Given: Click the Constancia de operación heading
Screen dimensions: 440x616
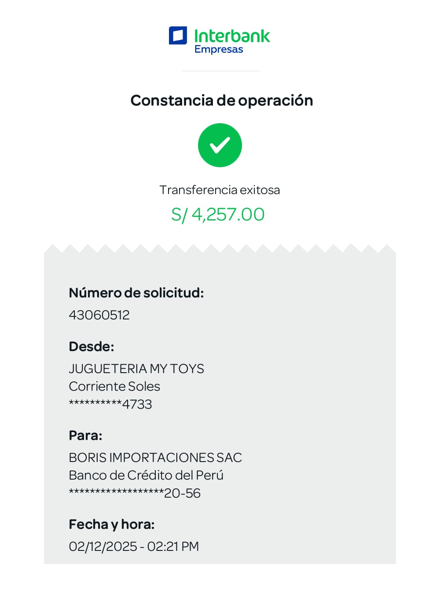Looking at the screenshot, I should tap(222, 101).
